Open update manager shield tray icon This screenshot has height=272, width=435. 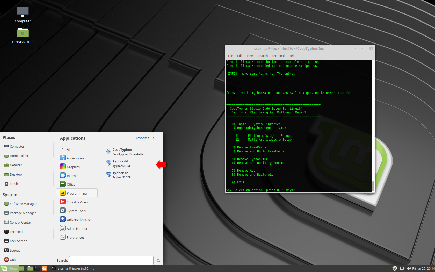395,268
